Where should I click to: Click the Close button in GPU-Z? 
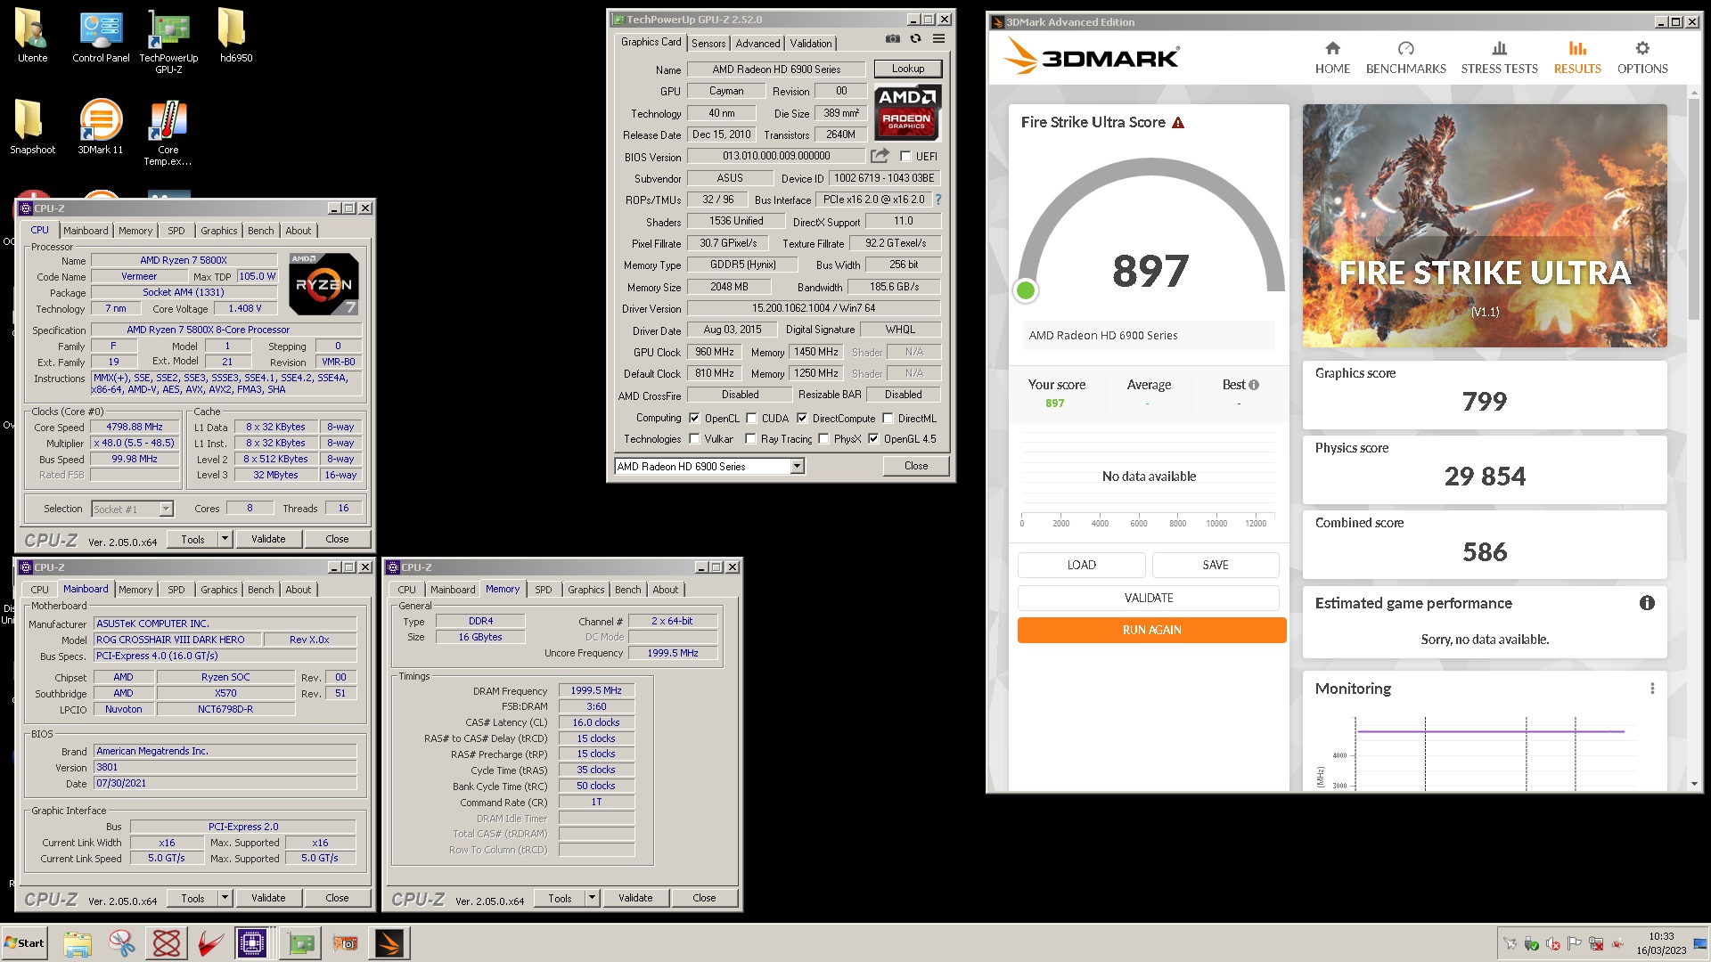coord(915,466)
